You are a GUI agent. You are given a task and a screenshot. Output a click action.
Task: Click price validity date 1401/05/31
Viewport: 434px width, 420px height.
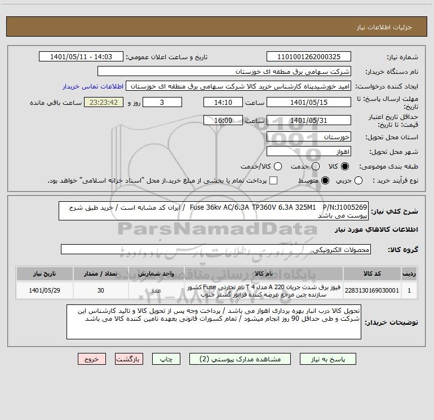(309, 121)
